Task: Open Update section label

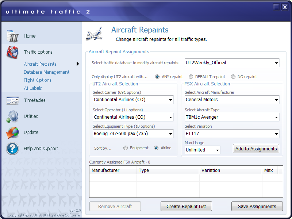Action: click(x=31, y=132)
